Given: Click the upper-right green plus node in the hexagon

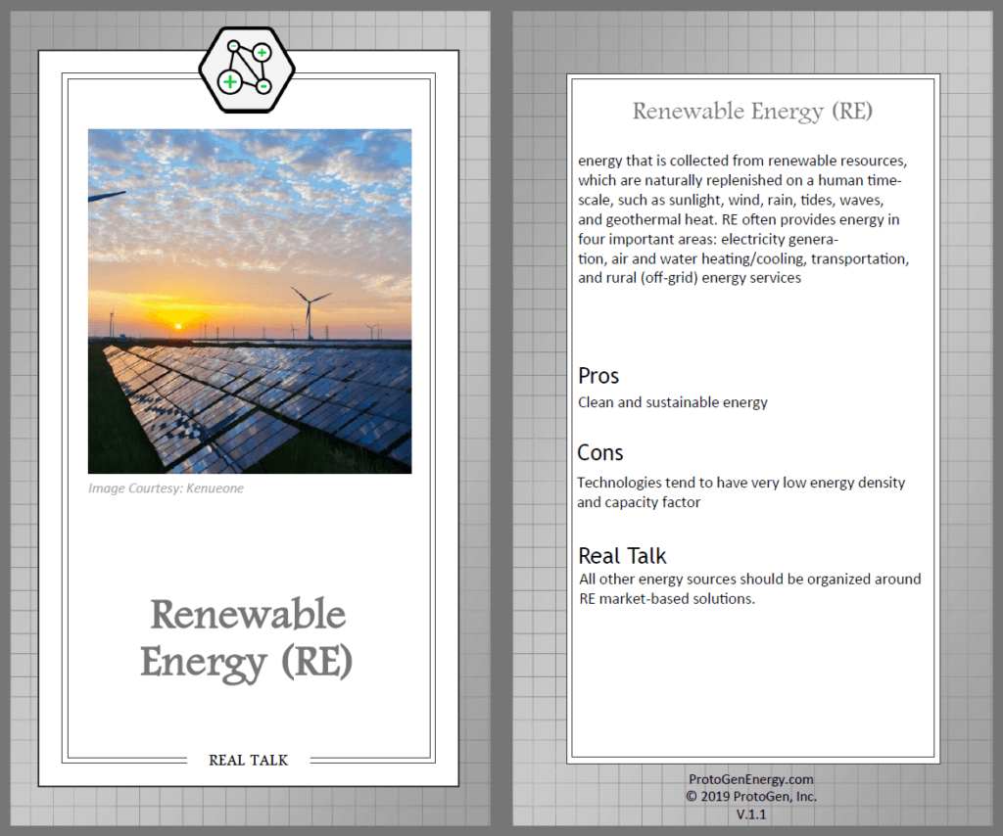Looking at the screenshot, I should point(262,52).
